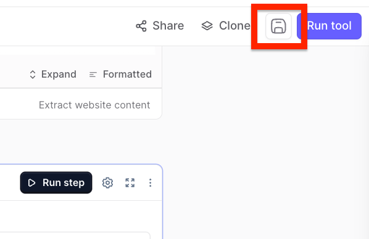This screenshot has height=239, width=369.
Task: Select the Share text label
Action: (x=168, y=26)
